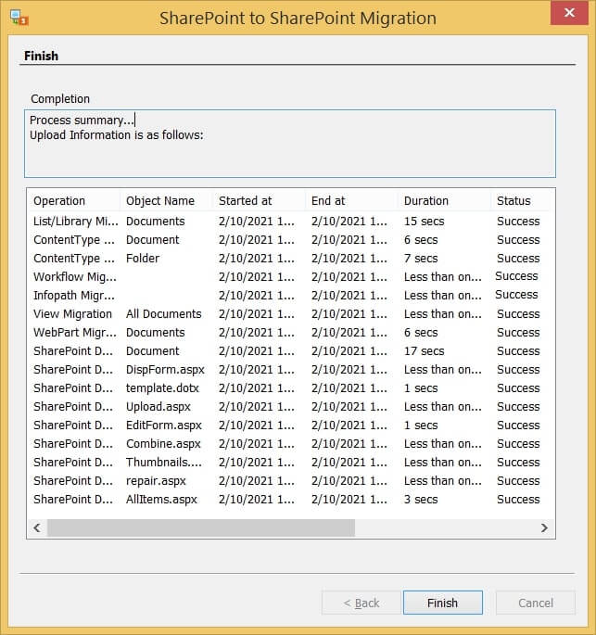Sort by the Duration column header
Image resolution: width=596 pixels, height=635 pixels.
click(x=444, y=201)
